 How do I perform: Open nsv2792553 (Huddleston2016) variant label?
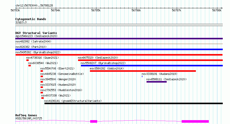click(x=61, y=90)
